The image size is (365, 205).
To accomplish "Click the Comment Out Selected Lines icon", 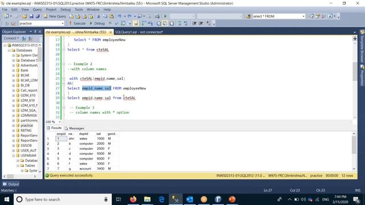I will [180, 23].
